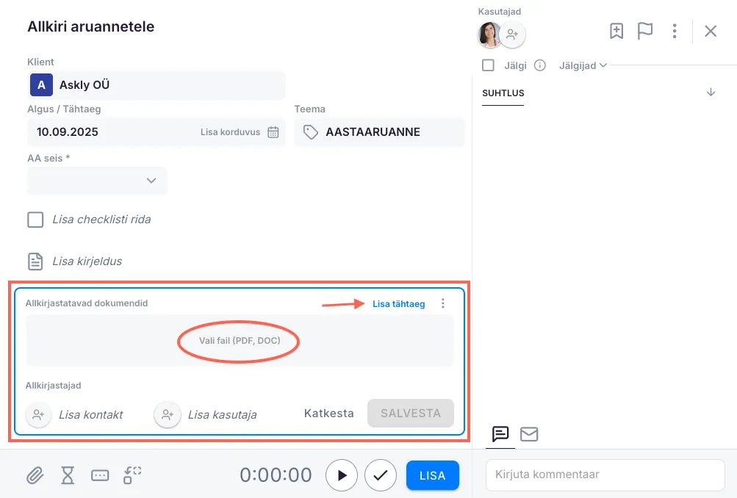Screen dimensions: 737x498
Task: Click the paperclip attachment icon
Action: click(35, 475)
